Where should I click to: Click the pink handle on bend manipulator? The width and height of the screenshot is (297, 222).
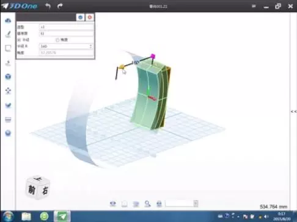153,56
